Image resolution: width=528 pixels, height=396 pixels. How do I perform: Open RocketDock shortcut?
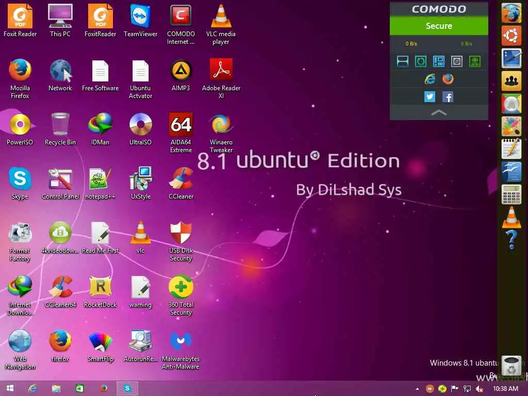point(101,292)
